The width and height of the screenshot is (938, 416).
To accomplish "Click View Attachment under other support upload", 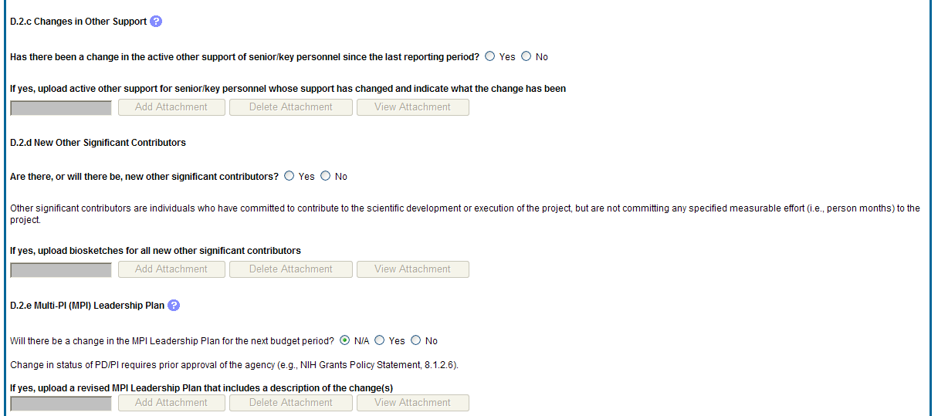I will 412,107.
